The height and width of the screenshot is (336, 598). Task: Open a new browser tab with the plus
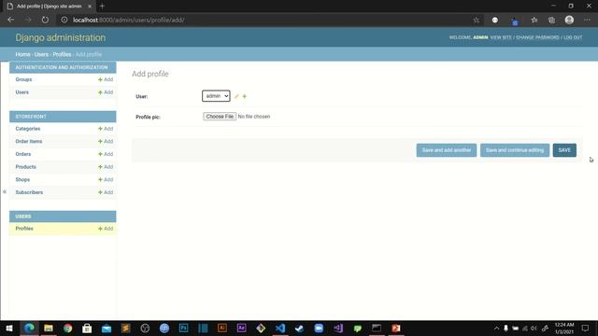coord(102,7)
